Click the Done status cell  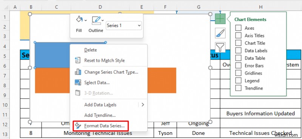[x=199, y=133]
